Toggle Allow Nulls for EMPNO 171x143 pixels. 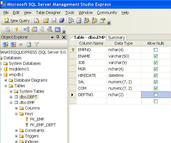click(156, 50)
